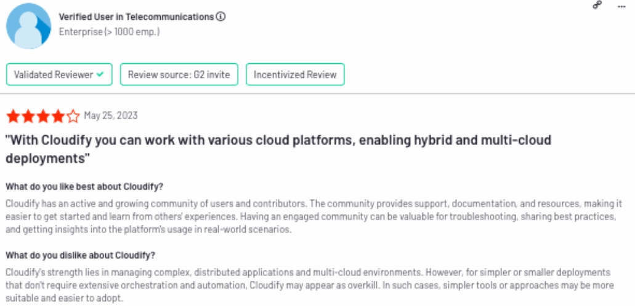Click the four-star rating

(x=43, y=116)
